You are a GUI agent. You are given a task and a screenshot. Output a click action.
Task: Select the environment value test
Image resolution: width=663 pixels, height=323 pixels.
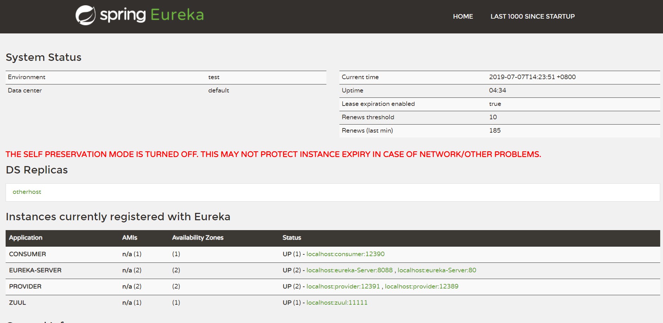(x=214, y=77)
